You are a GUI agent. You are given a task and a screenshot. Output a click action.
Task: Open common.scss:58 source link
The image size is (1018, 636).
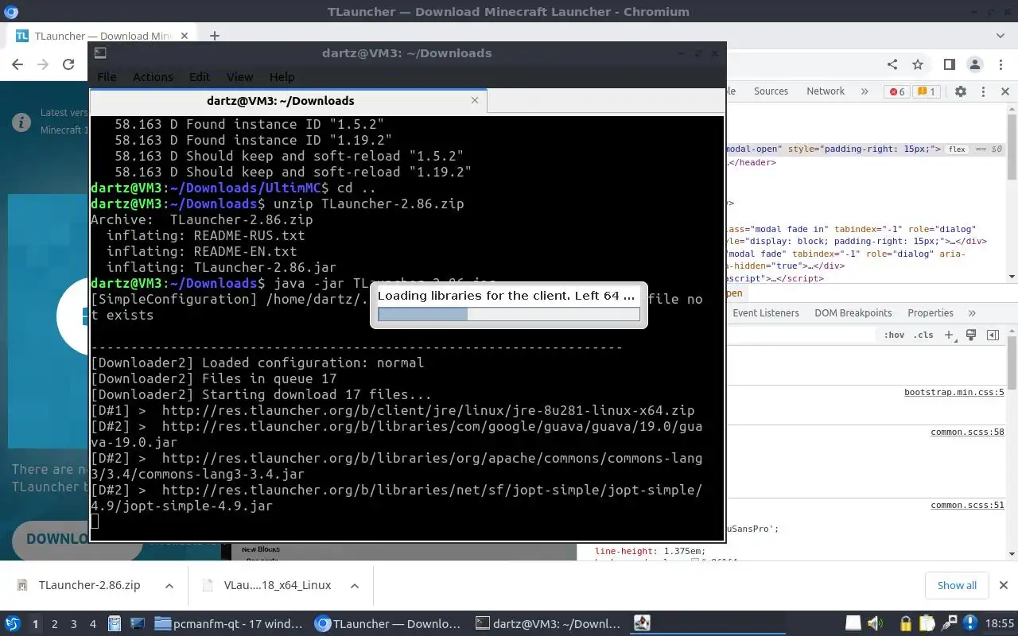pos(967,432)
